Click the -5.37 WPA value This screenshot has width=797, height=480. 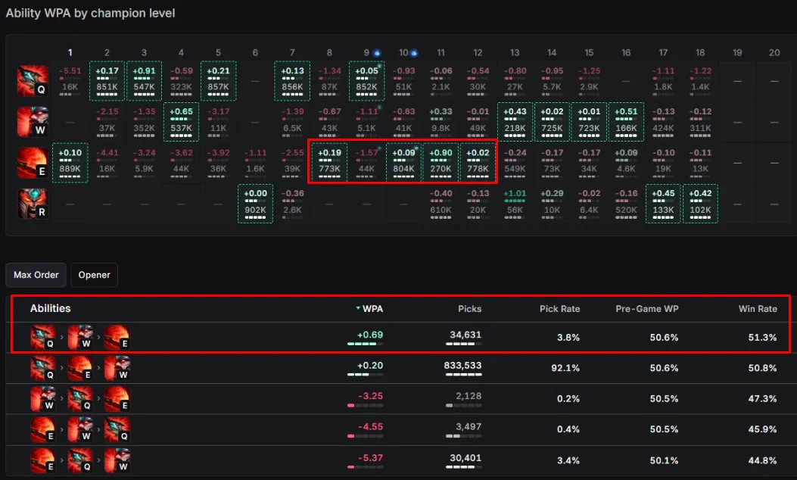(x=371, y=458)
